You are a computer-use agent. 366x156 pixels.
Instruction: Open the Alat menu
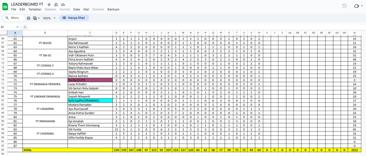(x=86, y=9)
